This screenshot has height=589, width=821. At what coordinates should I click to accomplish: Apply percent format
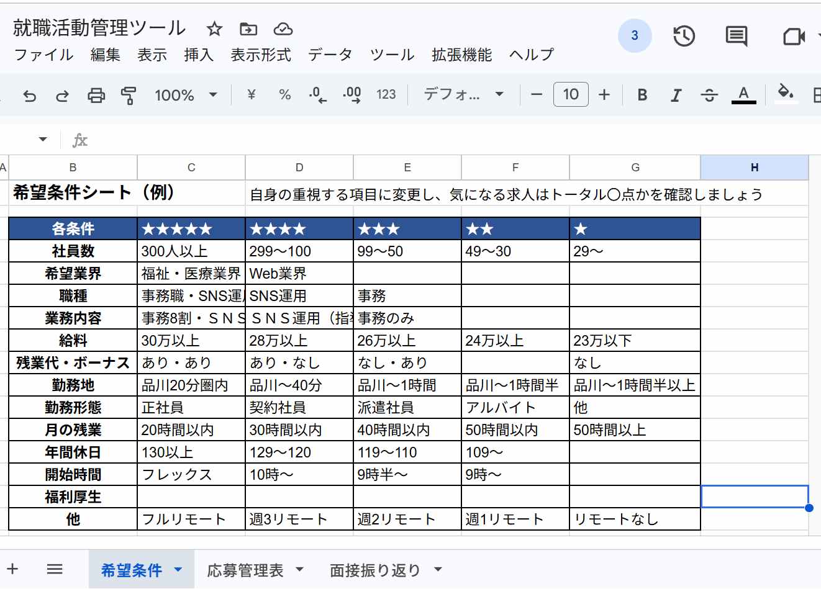click(284, 94)
